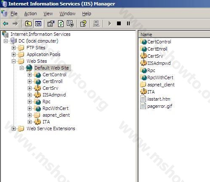Open the View menu
This screenshot has width=210, height=182.
(48, 13)
